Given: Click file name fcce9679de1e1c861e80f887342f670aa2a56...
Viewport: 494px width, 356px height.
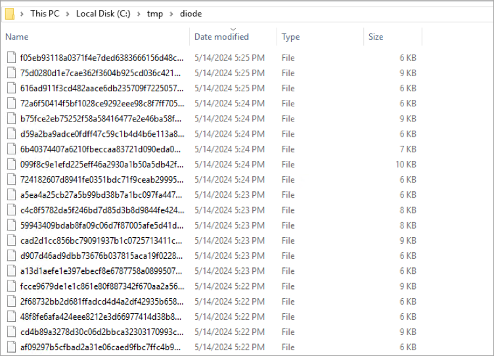Looking at the screenshot, I should [x=102, y=286].
